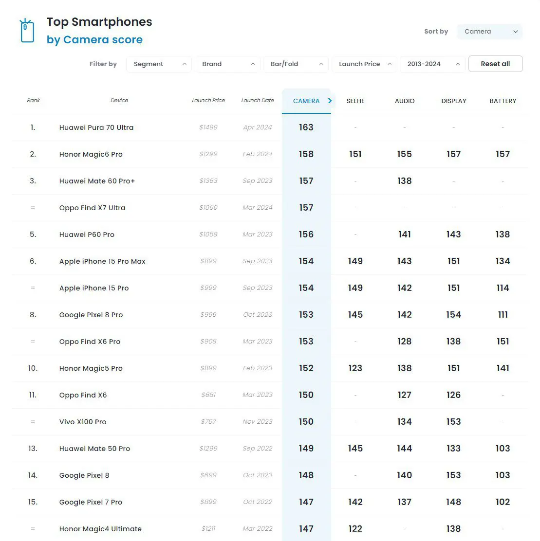Image resolution: width=540 pixels, height=541 pixels.
Task: Click the Apr 2024 launch date cell
Action: 258,127
